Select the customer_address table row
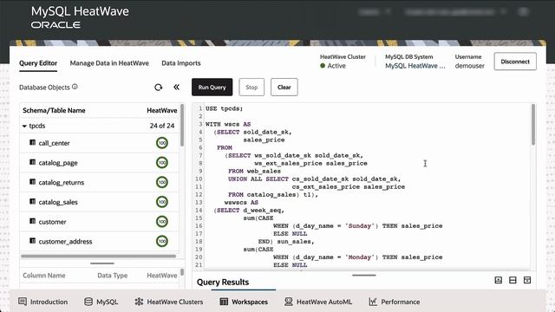This screenshot has width=555, height=312. coord(100,241)
